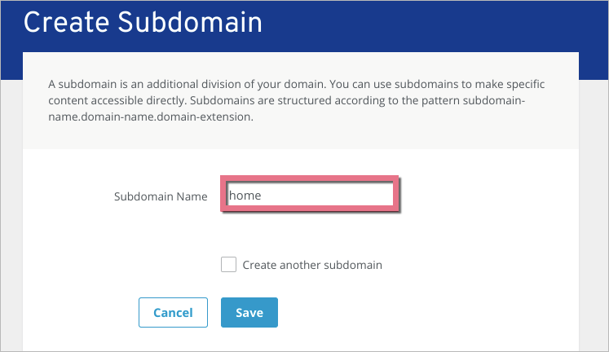The height and width of the screenshot is (352, 609).
Task: Submit the form with Save
Action: [x=249, y=312]
